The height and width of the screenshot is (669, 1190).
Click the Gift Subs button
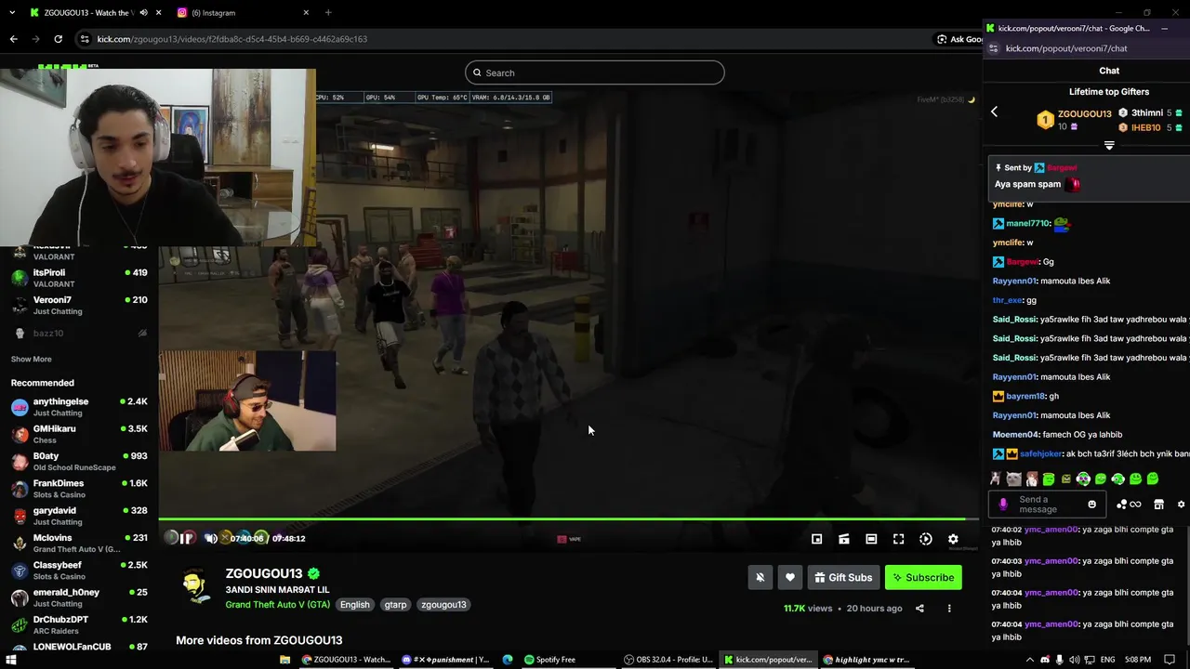tap(843, 577)
